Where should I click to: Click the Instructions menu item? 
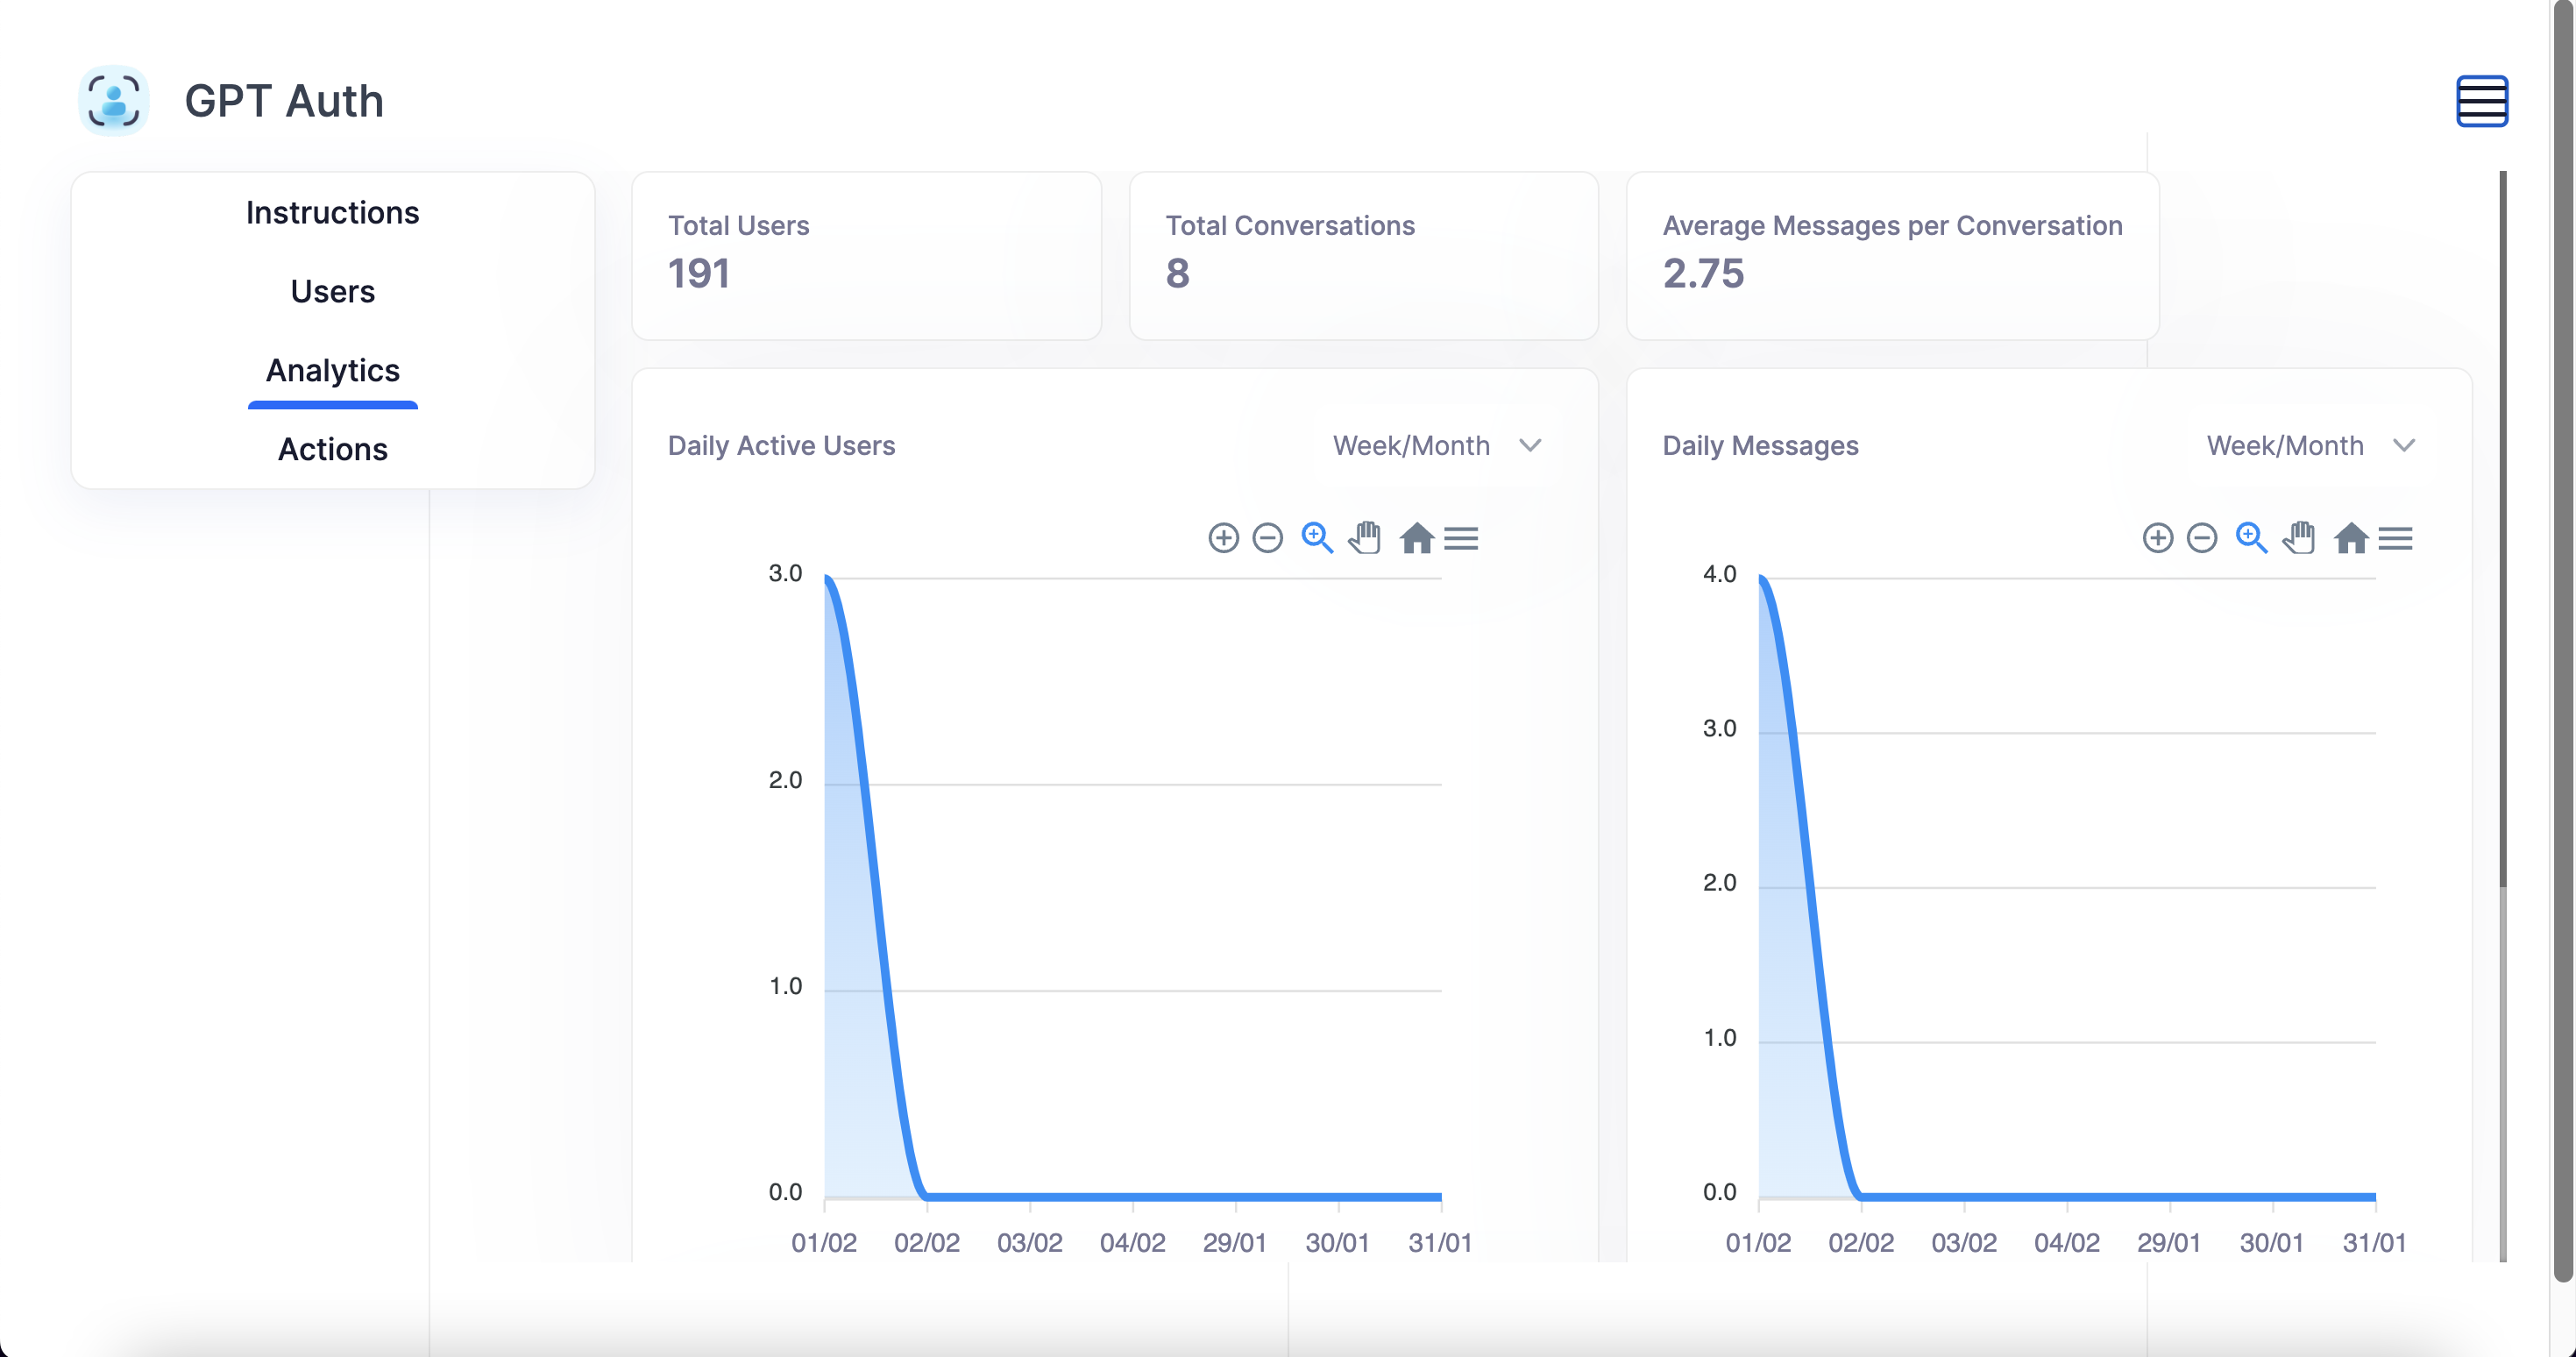334,211
